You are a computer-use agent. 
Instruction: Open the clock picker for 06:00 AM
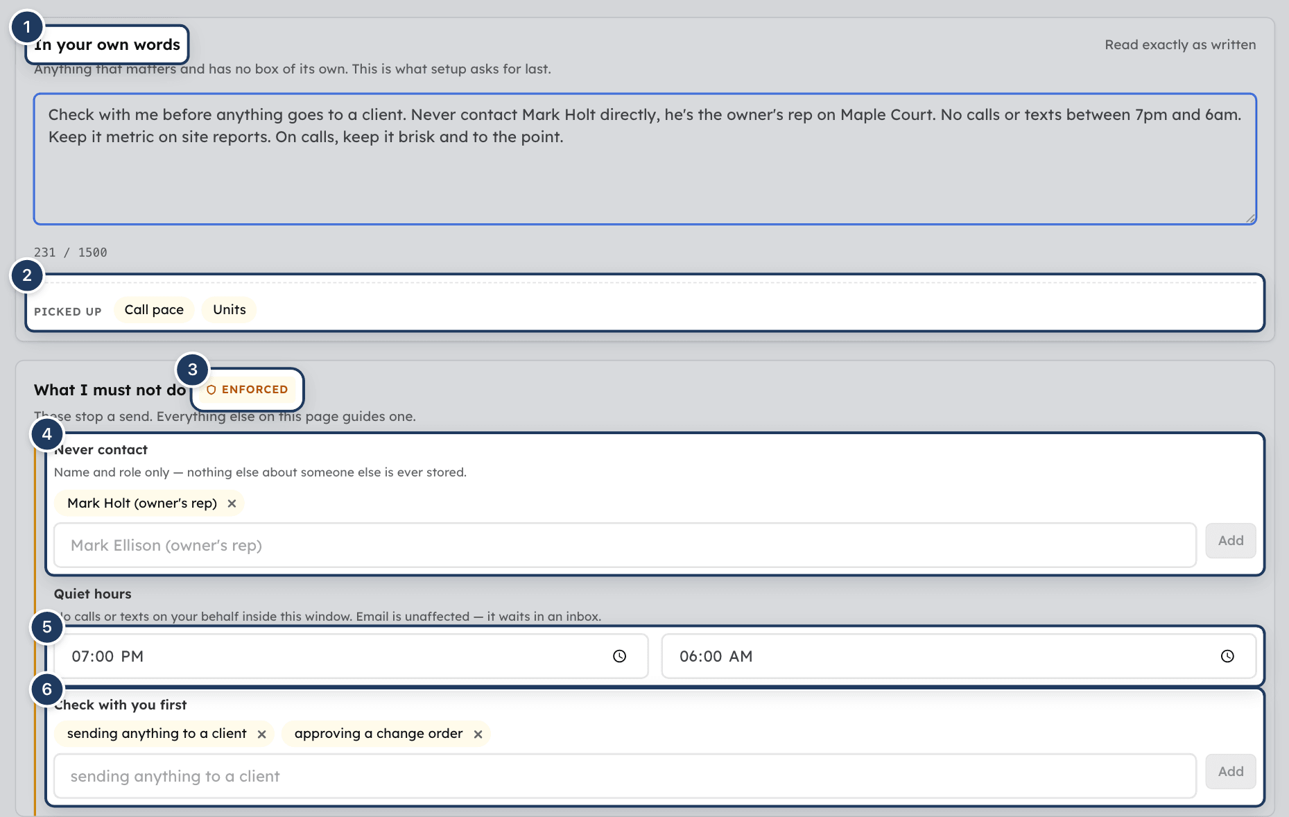[1227, 656]
